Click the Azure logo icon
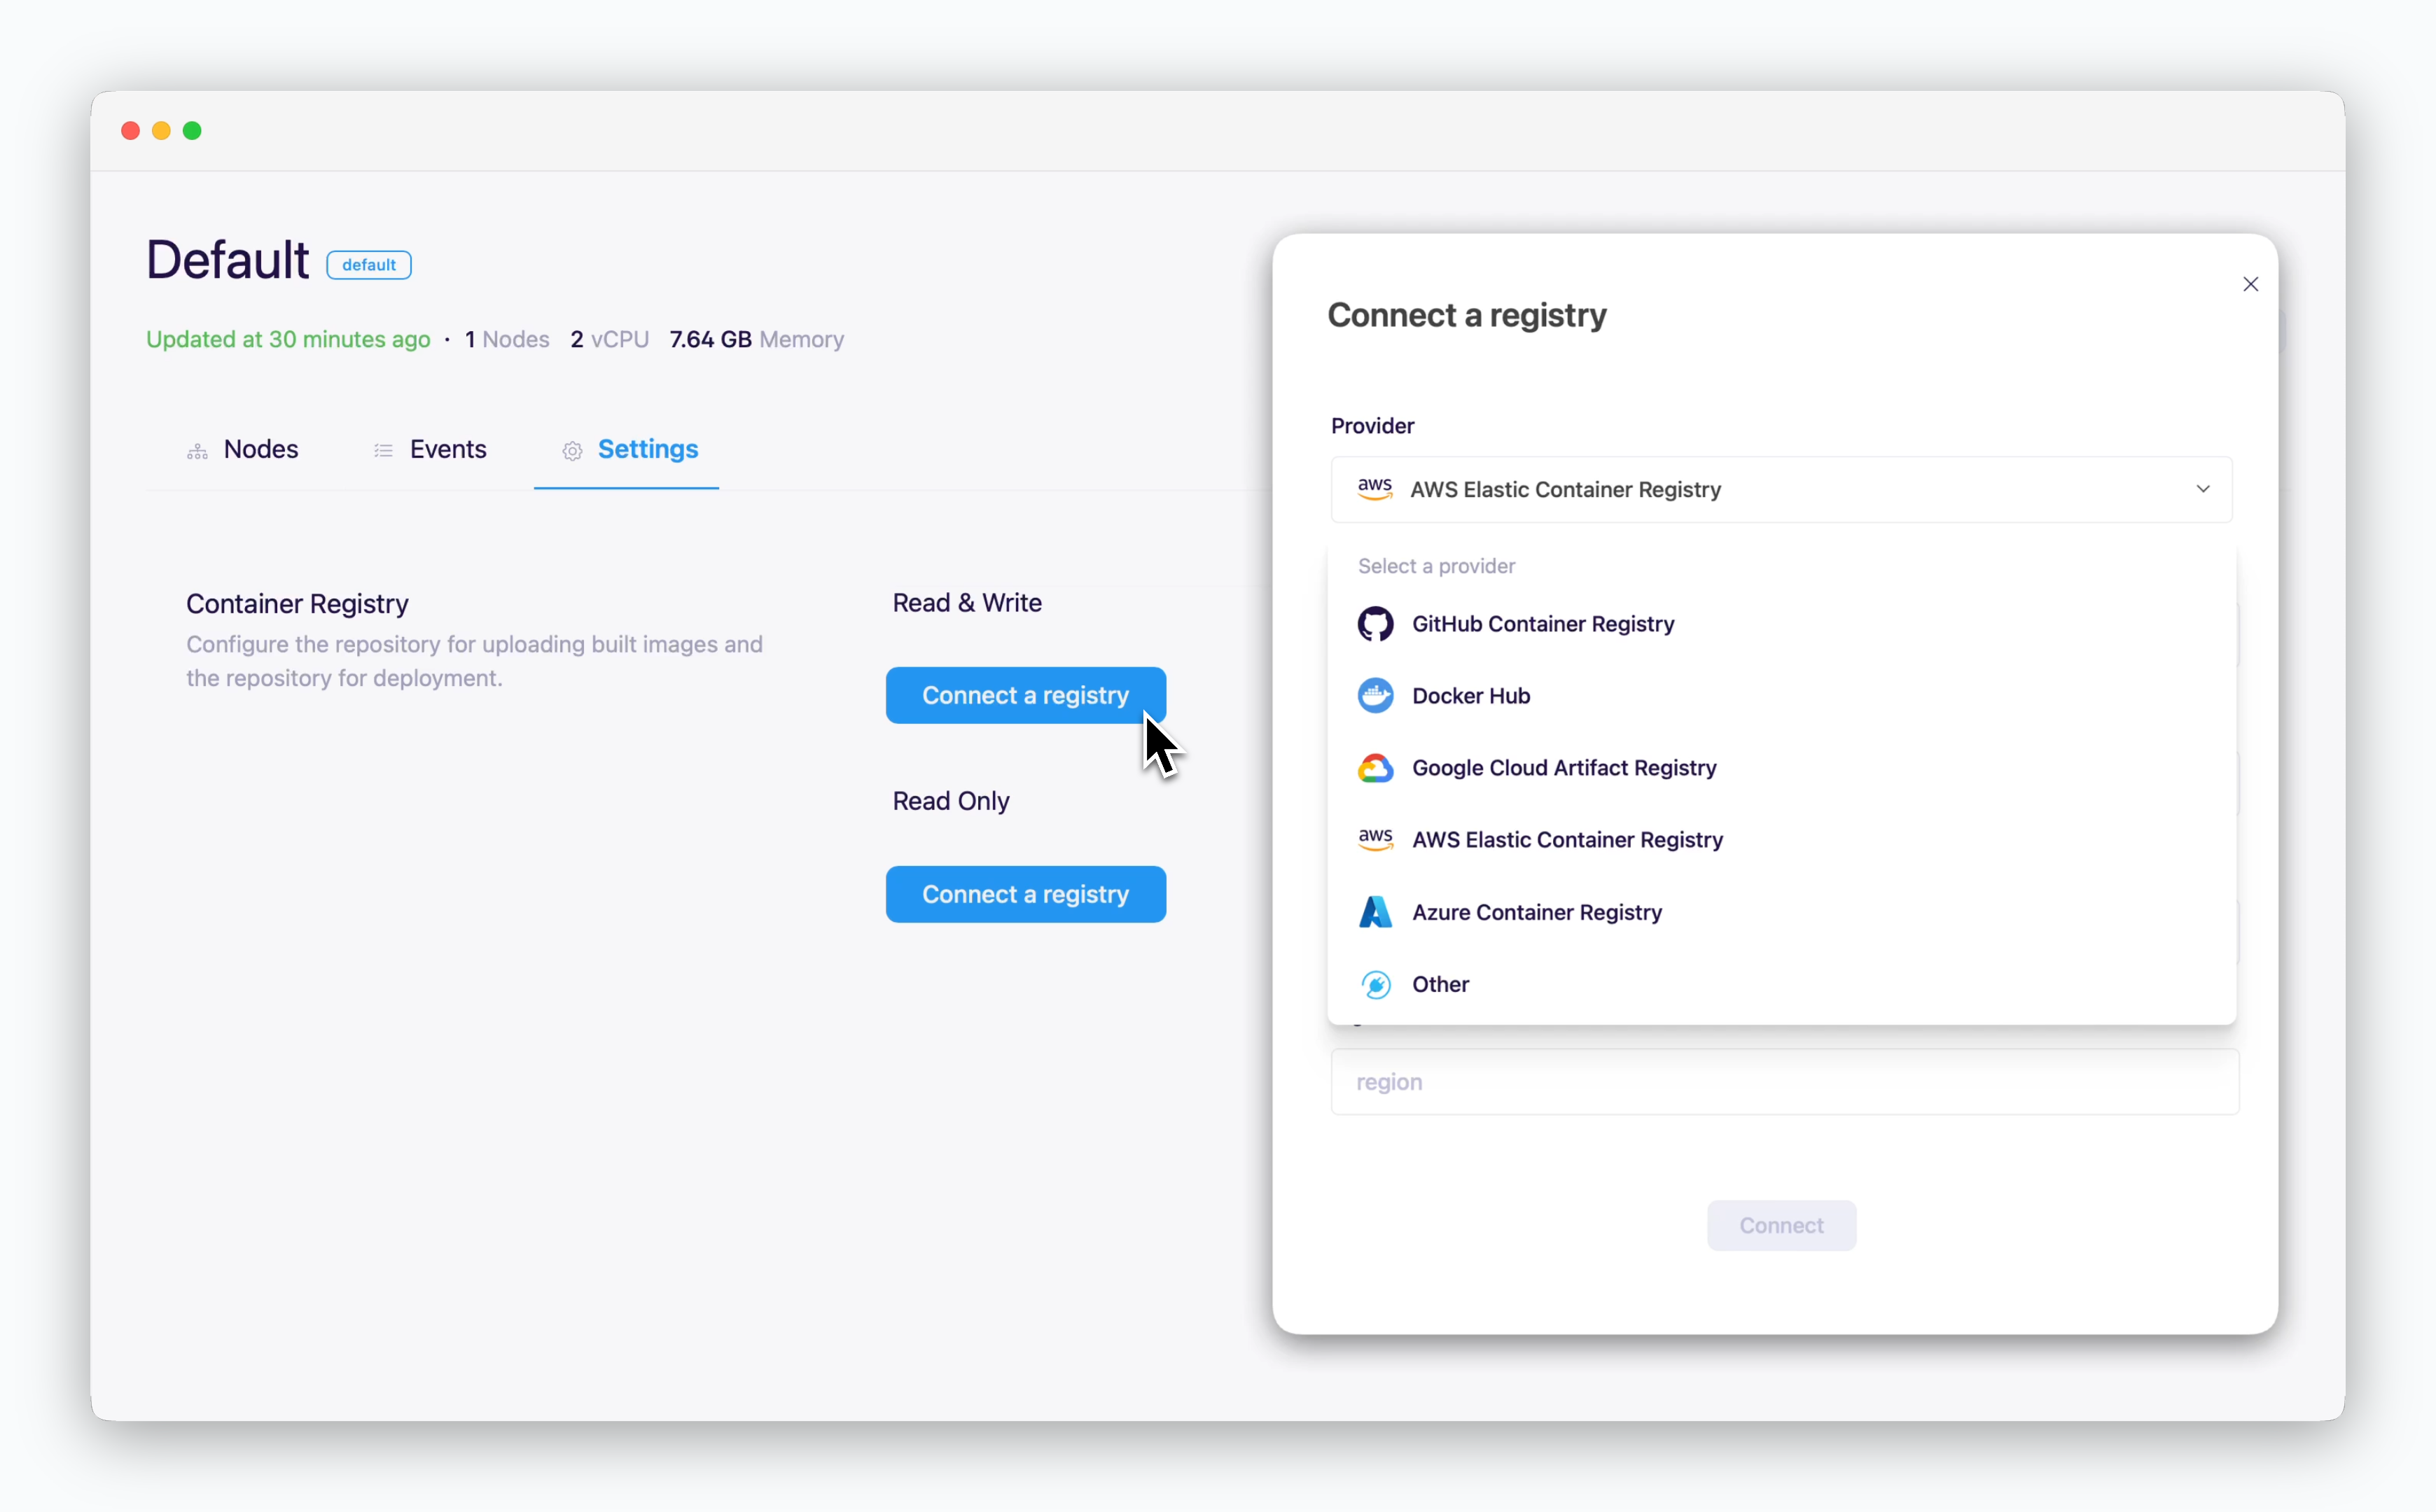The width and height of the screenshot is (2436, 1512). 1375,912
